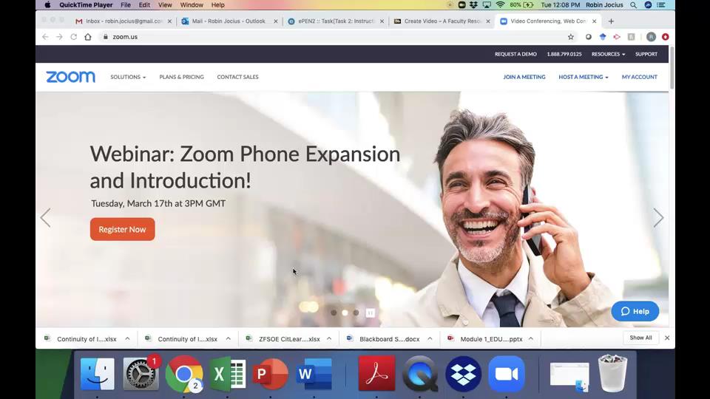The width and height of the screenshot is (710, 399).
Task: Expand the Solutions dropdown
Action: [x=128, y=77]
